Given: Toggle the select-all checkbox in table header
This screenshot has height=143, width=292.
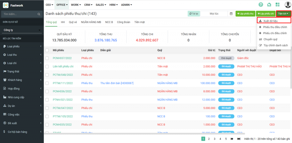Looking at the screenshot, I should click(47, 50).
